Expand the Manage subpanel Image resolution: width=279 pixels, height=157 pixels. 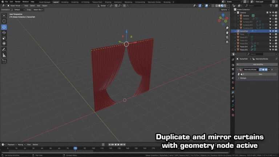pos(242,78)
